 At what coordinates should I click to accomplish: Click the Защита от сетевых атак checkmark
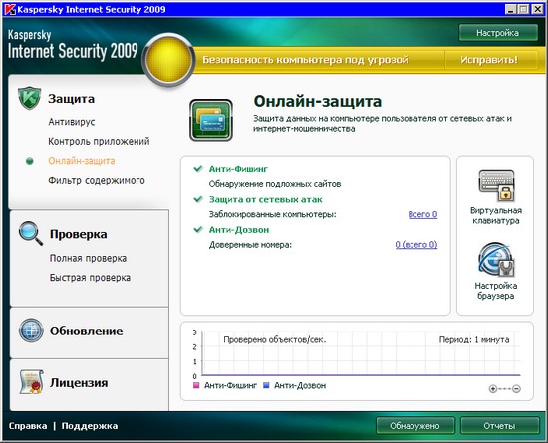198,199
